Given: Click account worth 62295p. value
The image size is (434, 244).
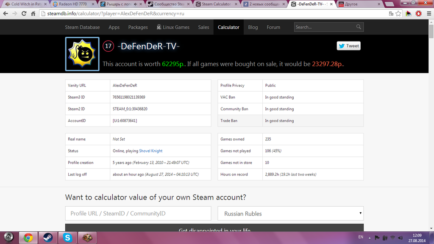Looking at the screenshot, I should point(174,64).
